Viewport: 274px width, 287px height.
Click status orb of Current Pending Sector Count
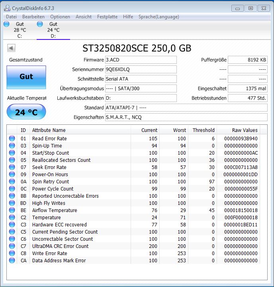tap(12, 232)
